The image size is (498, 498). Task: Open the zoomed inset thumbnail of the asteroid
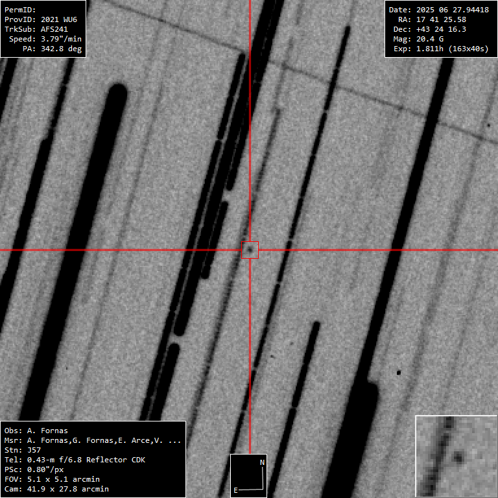coord(456,456)
